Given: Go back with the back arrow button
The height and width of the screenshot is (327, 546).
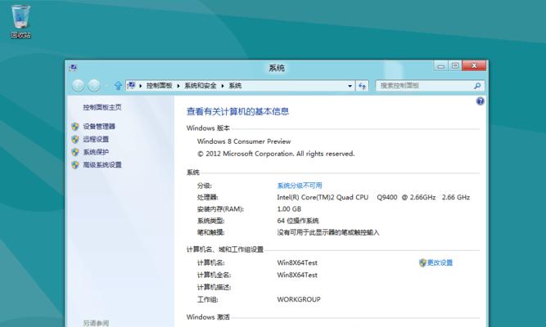Looking at the screenshot, I should coord(78,85).
